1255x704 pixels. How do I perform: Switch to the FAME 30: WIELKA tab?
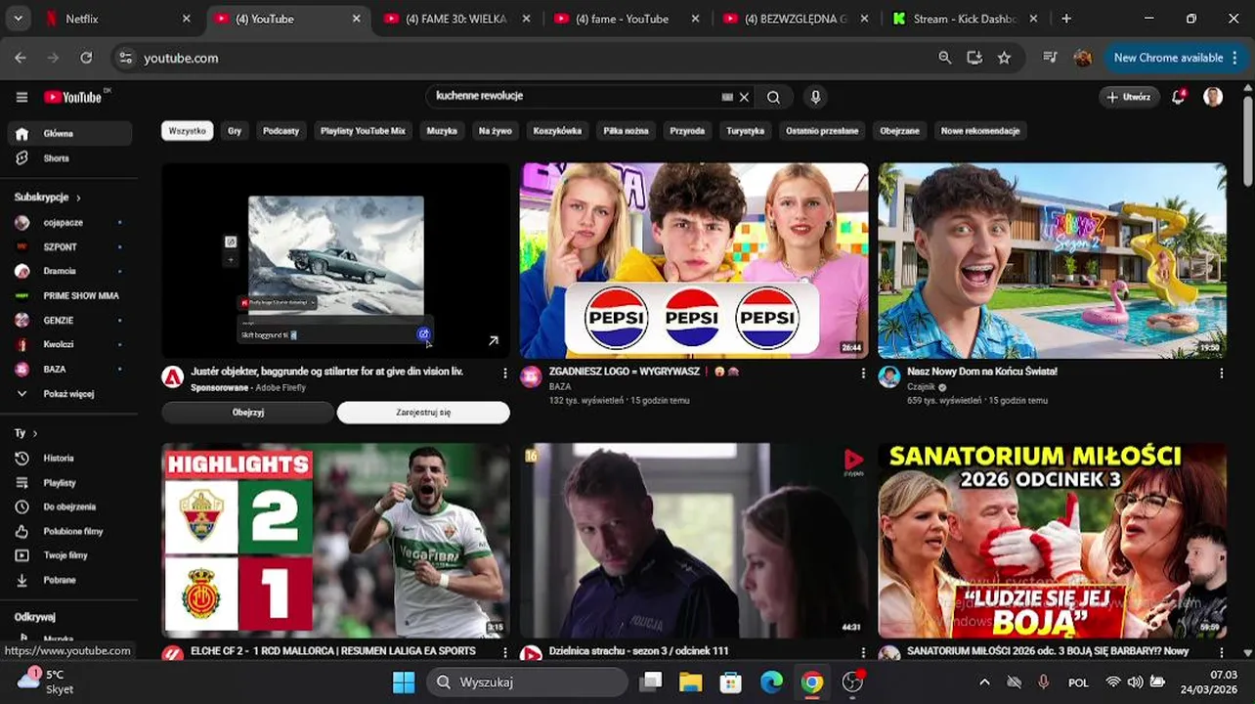pyautogui.click(x=457, y=19)
